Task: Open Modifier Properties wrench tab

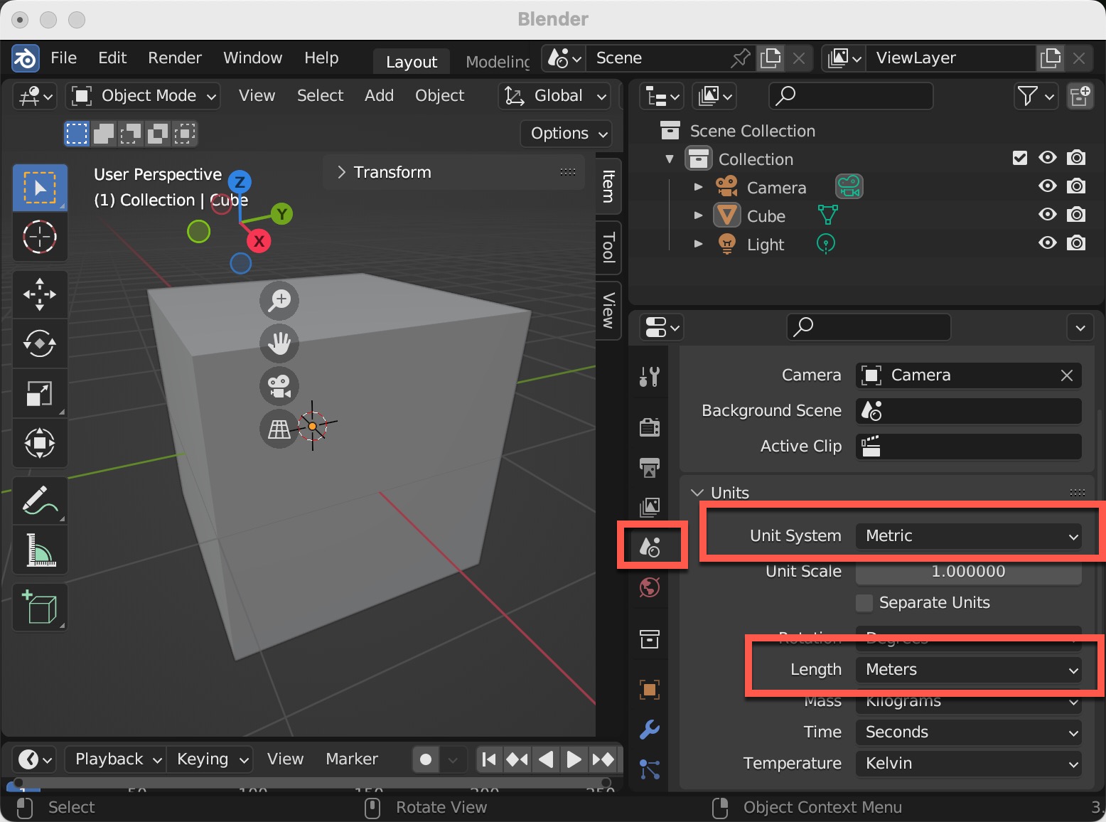Action: coord(648,730)
